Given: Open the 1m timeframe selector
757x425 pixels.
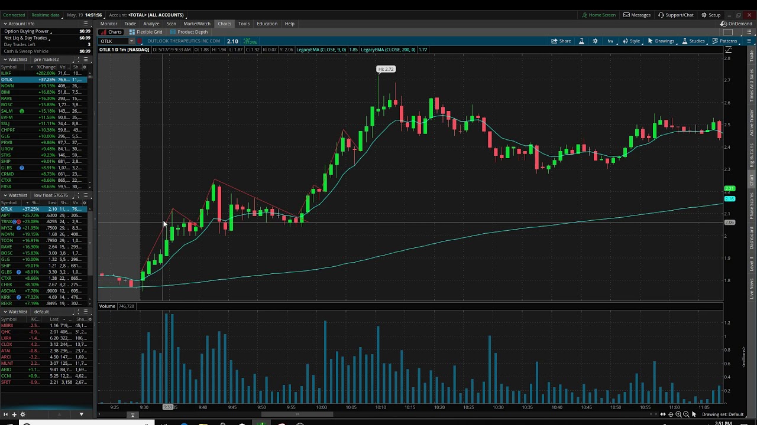Looking at the screenshot, I should pos(610,41).
